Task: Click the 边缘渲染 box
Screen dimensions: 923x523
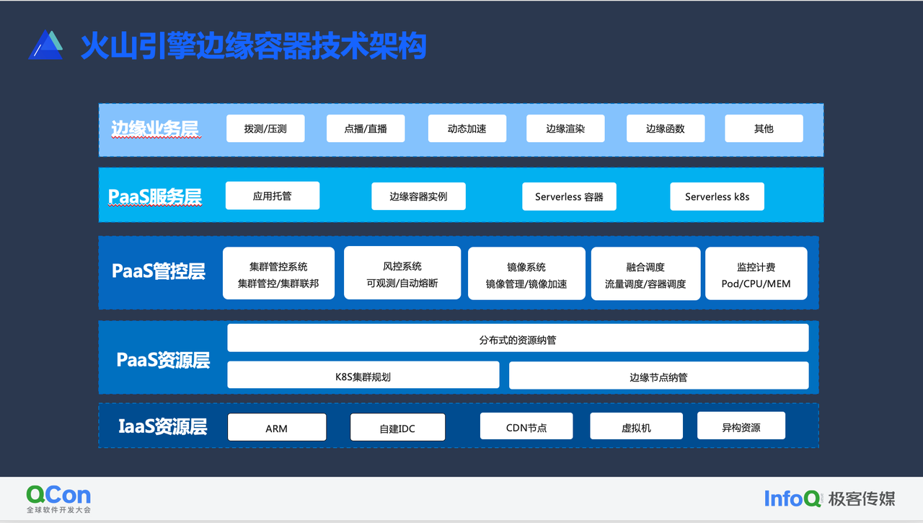Action: pos(565,128)
